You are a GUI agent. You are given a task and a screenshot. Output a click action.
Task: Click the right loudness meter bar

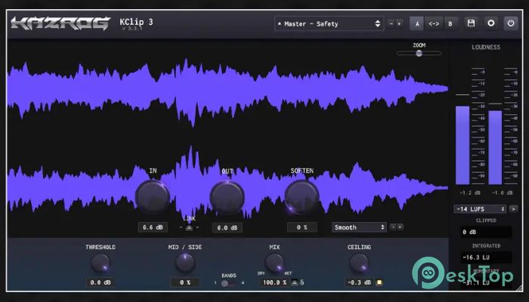tap(495, 147)
